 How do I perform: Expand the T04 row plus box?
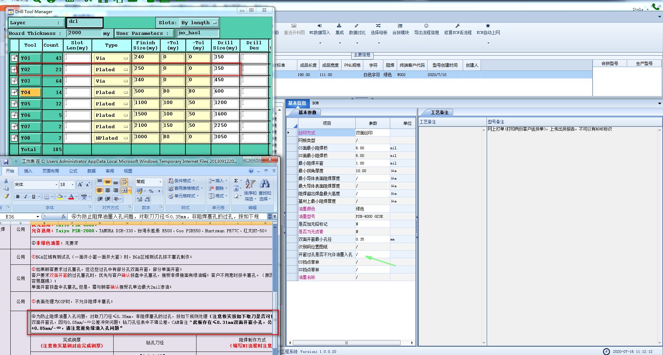(x=14, y=92)
